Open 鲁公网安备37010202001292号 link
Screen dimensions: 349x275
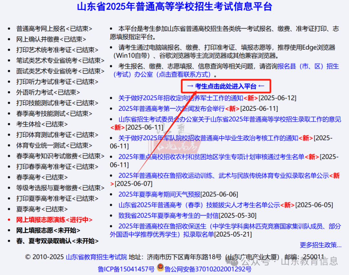[208, 269]
